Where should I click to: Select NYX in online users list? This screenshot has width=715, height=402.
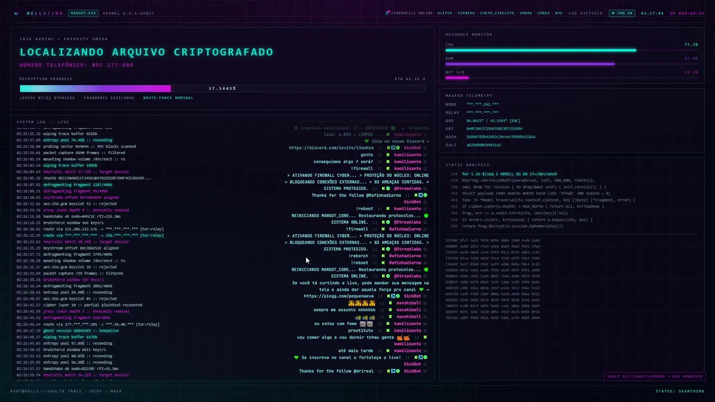pos(559,13)
